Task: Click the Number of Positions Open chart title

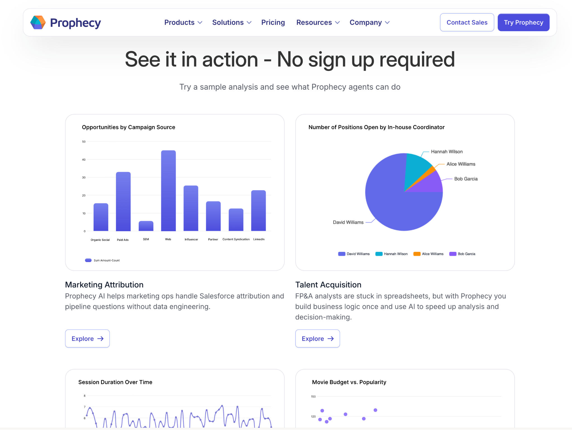Action: click(x=376, y=127)
